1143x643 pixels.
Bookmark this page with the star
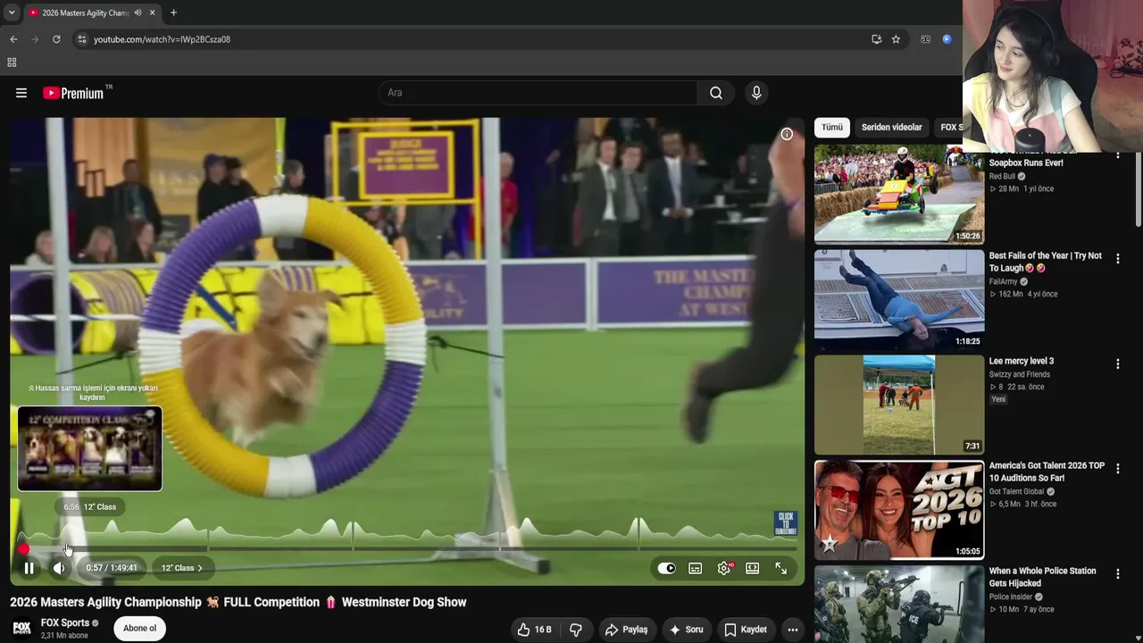click(x=896, y=39)
